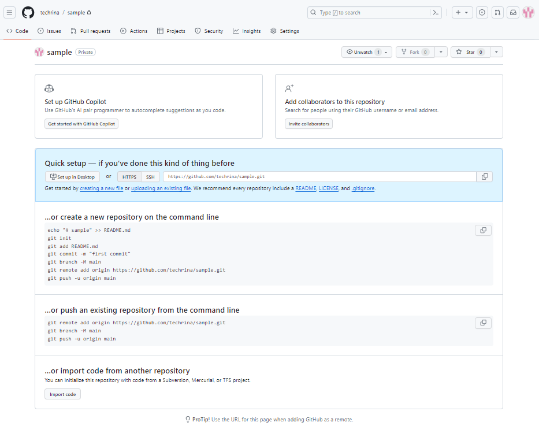This screenshot has width=539, height=426.
Task: Click the repository clone URL field
Action: point(319,177)
